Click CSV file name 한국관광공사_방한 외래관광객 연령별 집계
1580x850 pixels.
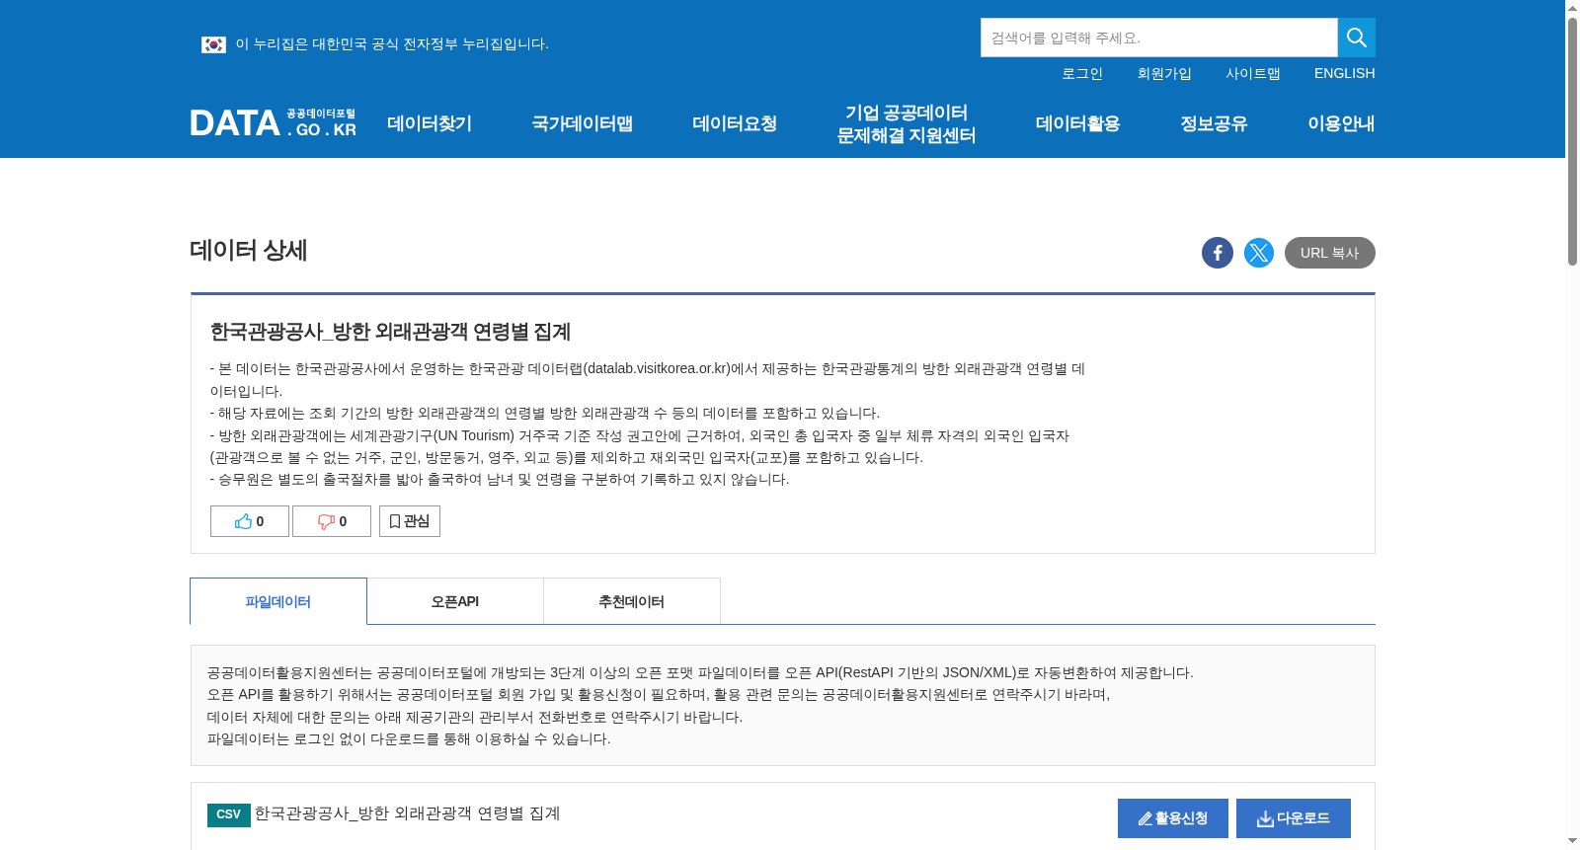(x=408, y=813)
